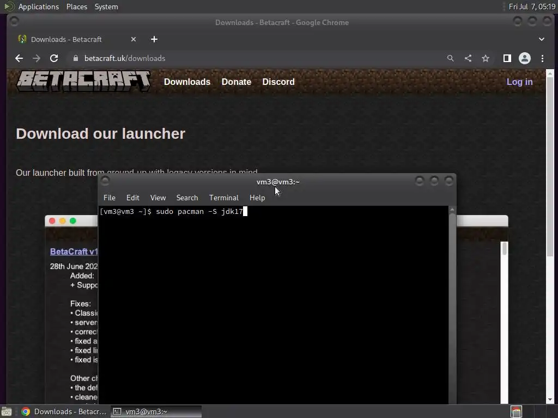Viewport: 558px width, 418px height.
Task: Open the terminal Help menu
Action: tap(257, 198)
